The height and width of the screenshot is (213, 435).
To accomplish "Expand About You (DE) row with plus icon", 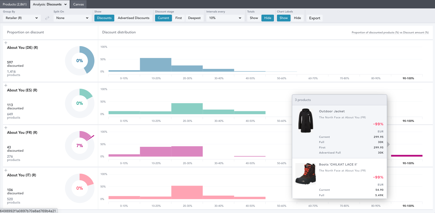I will click(6, 43).
